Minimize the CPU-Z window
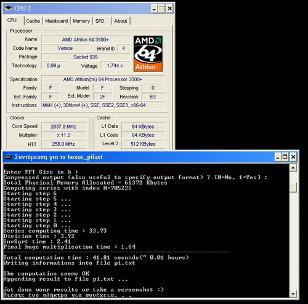The image size is (308, 304). [x=154, y=9]
